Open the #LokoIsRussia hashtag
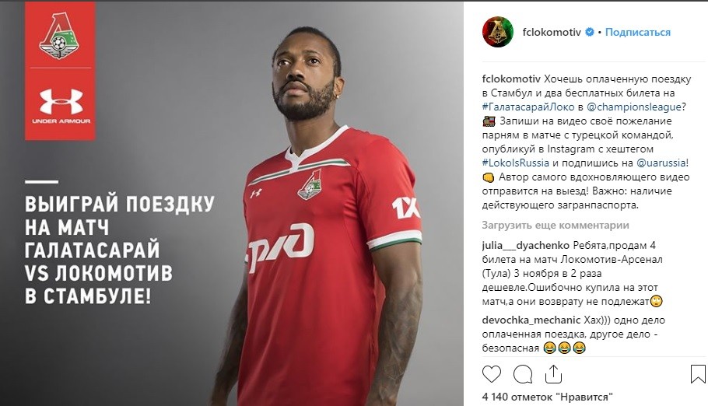This screenshot has height=406, width=708. click(x=516, y=163)
